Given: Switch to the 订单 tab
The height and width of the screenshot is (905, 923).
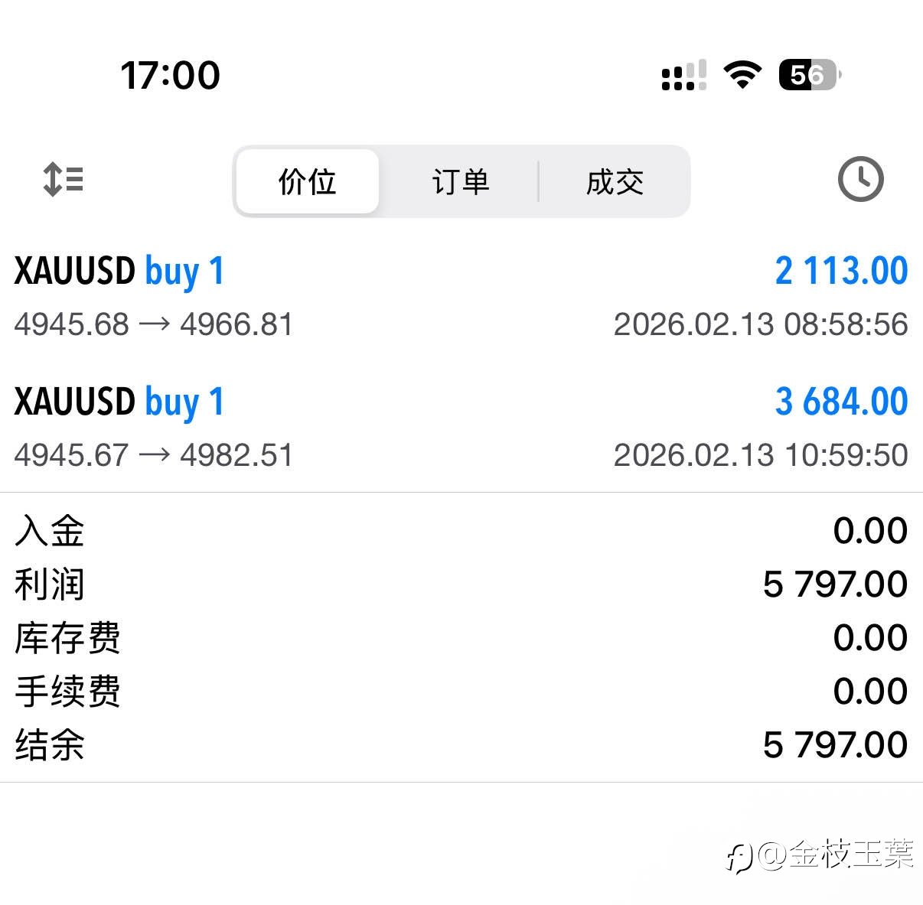Looking at the screenshot, I should tap(461, 182).
